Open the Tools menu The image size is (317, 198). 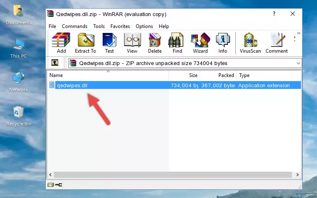coord(99,26)
